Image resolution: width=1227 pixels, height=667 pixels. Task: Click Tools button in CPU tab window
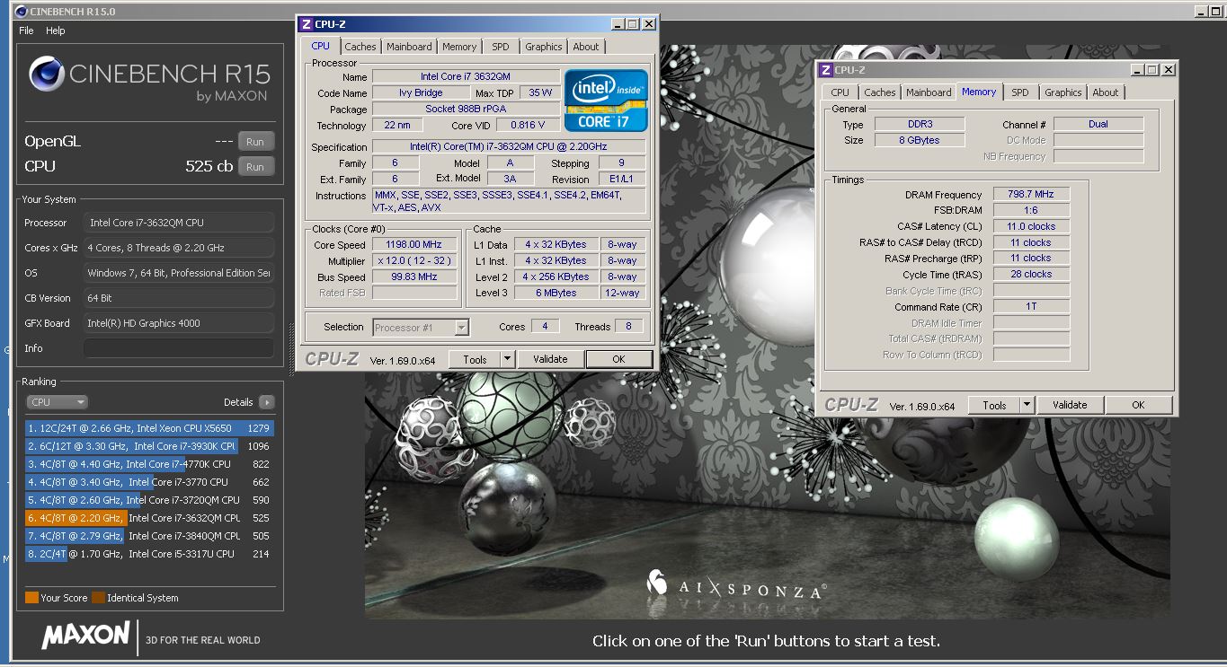click(476, 359)
